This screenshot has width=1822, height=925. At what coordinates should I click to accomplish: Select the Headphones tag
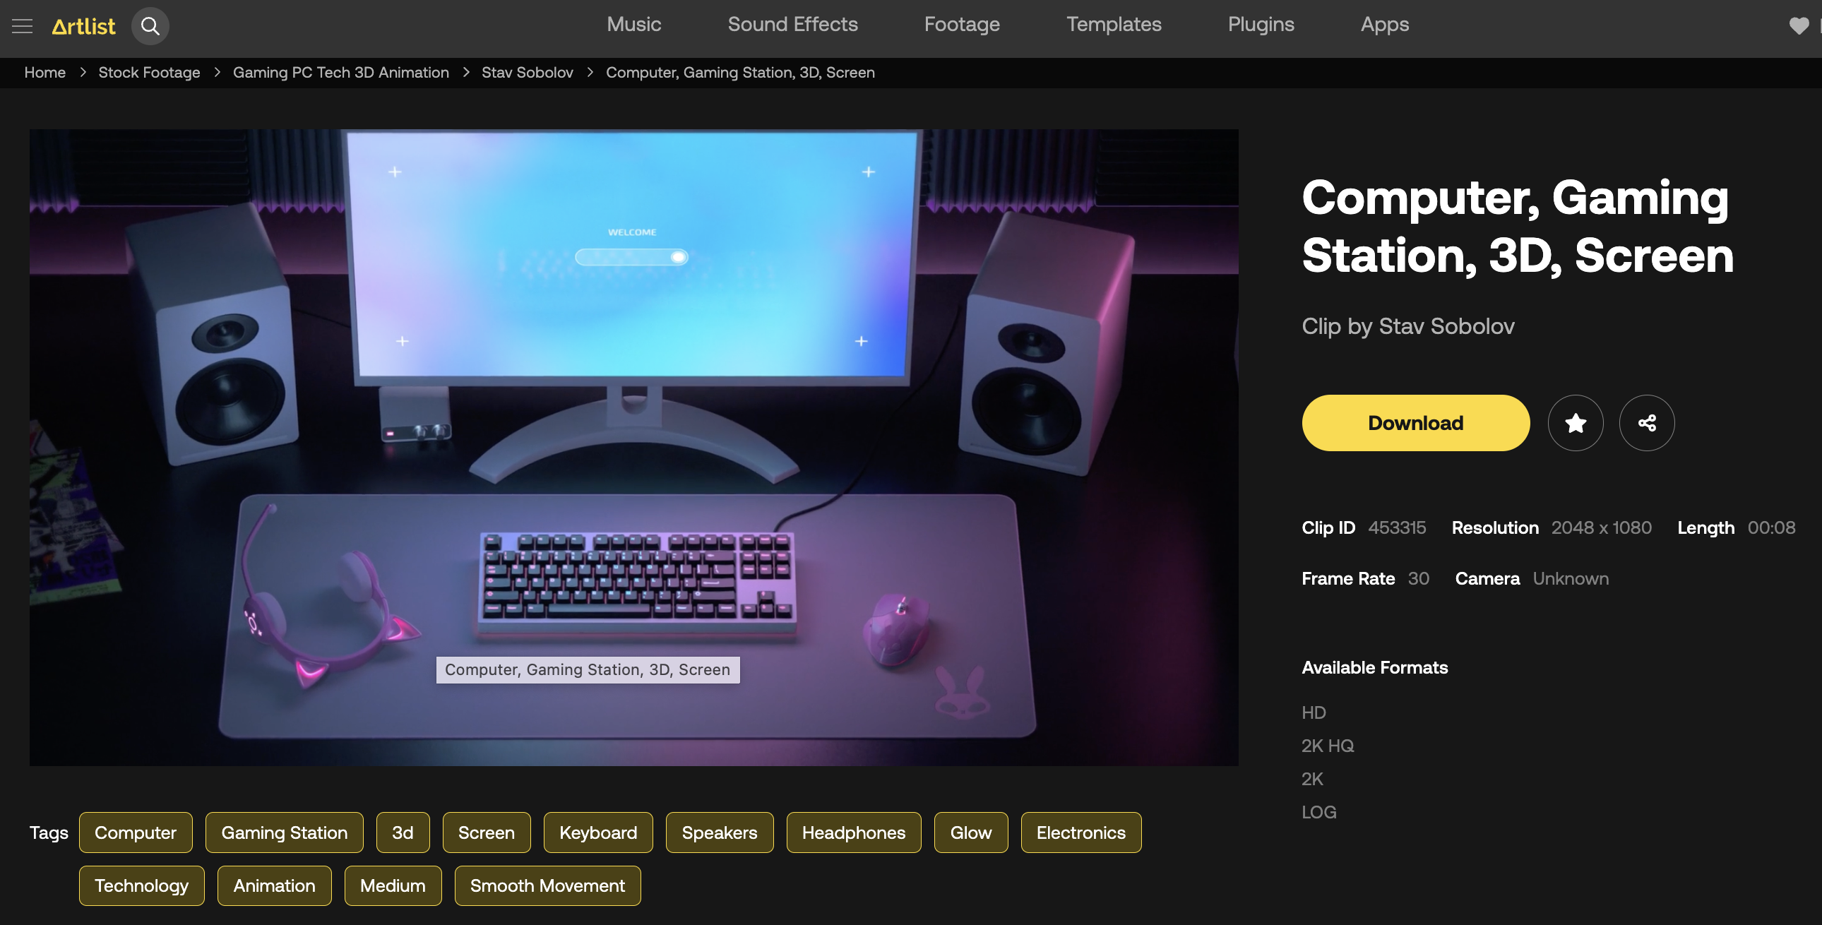click(854, 832)
